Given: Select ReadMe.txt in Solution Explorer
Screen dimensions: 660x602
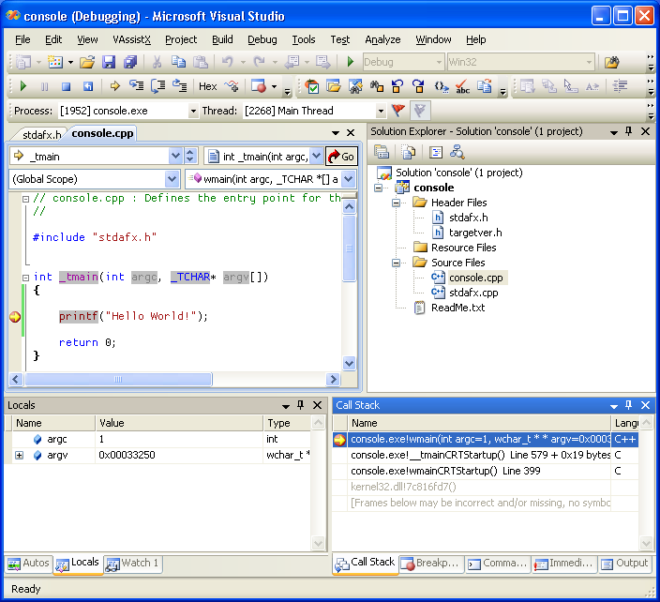Looking at the screenshot, I should pyautogui.click(x=457, y=308).
